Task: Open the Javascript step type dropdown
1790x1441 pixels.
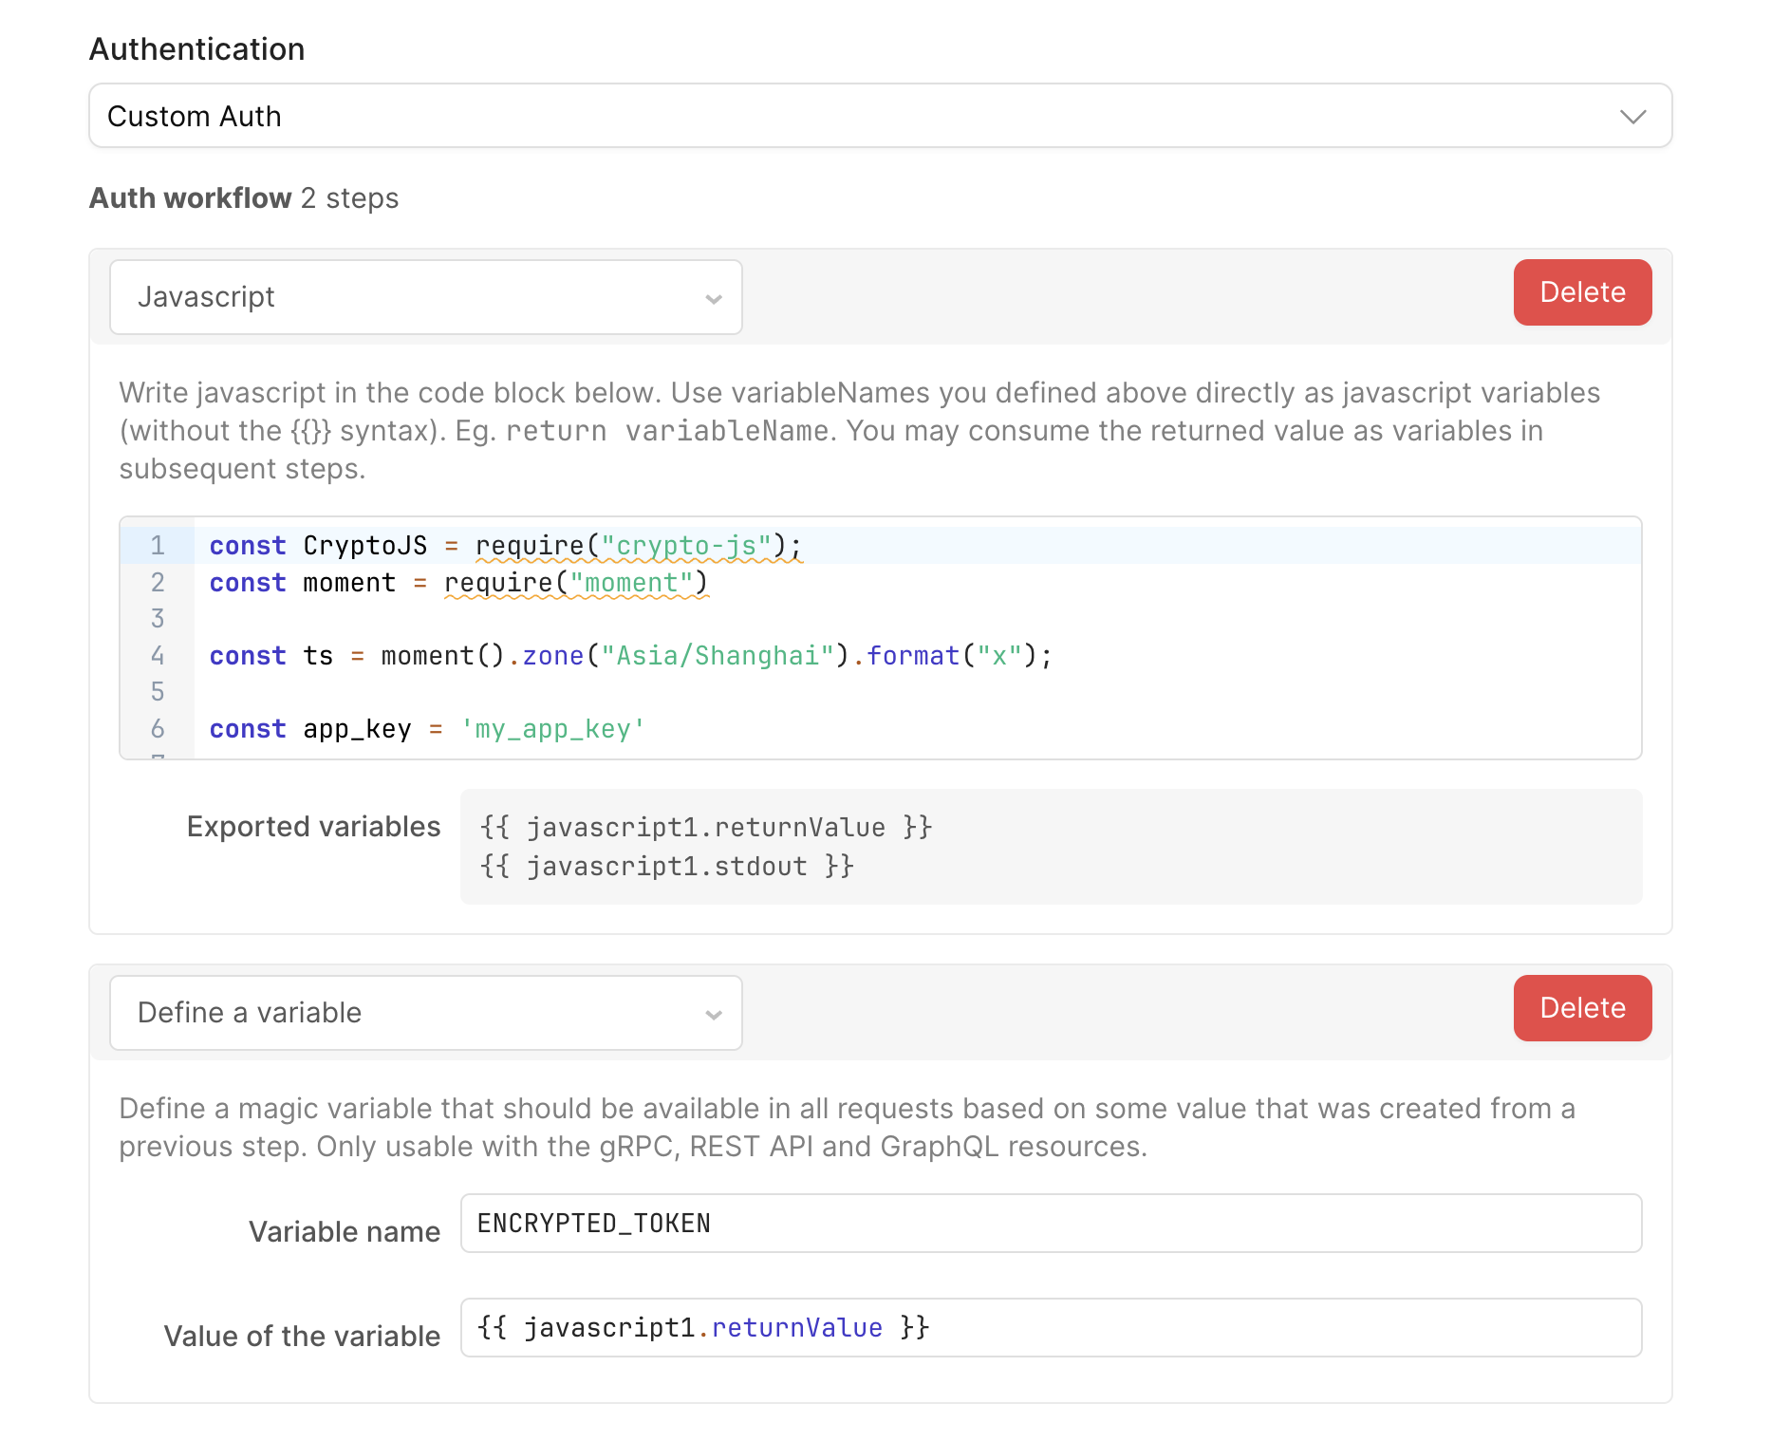Action: [x=425, y=297]
